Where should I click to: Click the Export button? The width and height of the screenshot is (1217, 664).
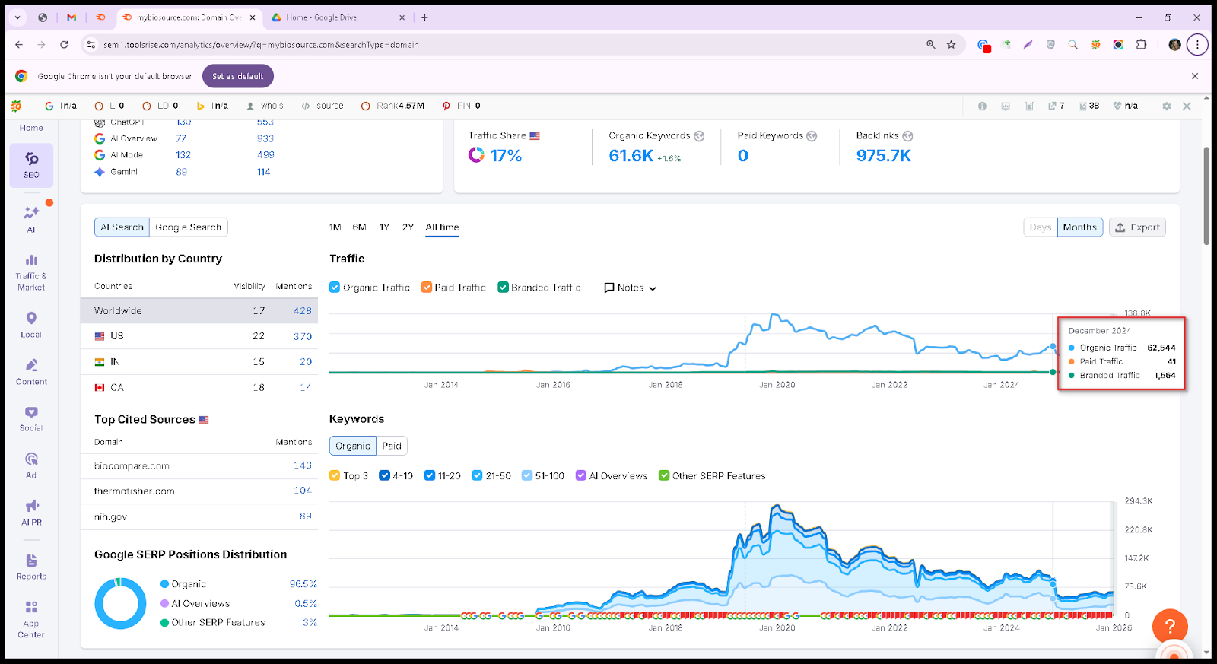coord(1137,227)
